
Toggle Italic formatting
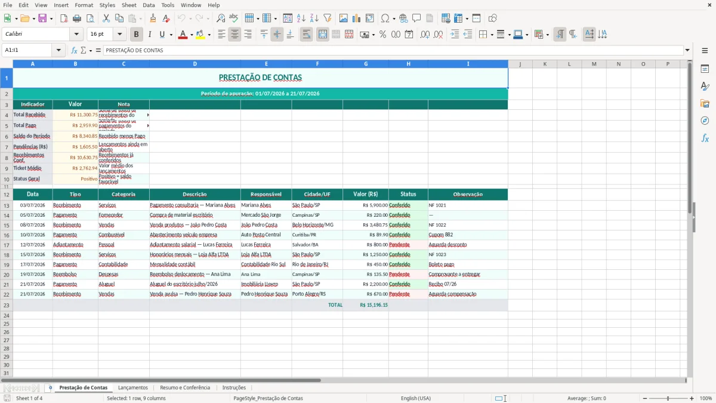pos(150,35)
